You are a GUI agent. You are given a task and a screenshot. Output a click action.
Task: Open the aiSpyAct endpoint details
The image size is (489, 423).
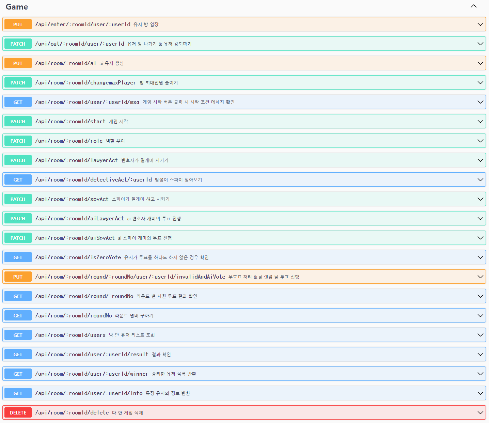click(480, 238)
